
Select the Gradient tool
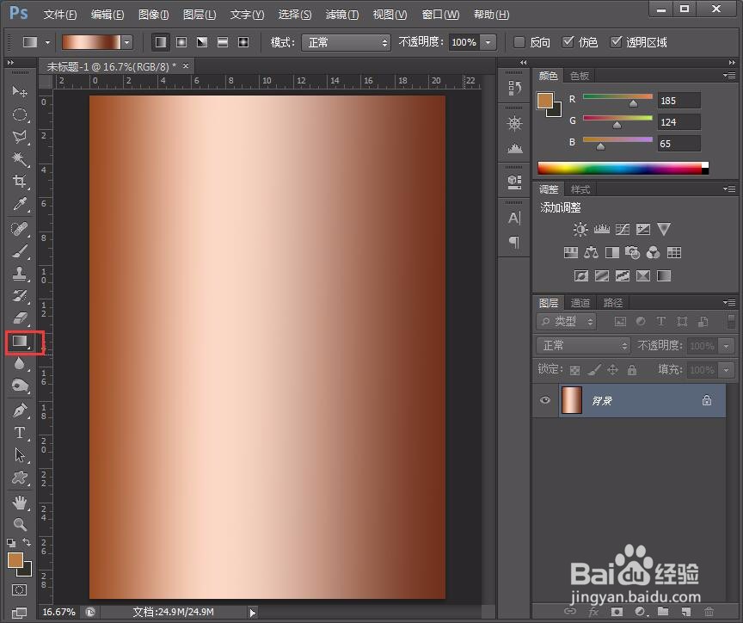click(x=20, y=342)
